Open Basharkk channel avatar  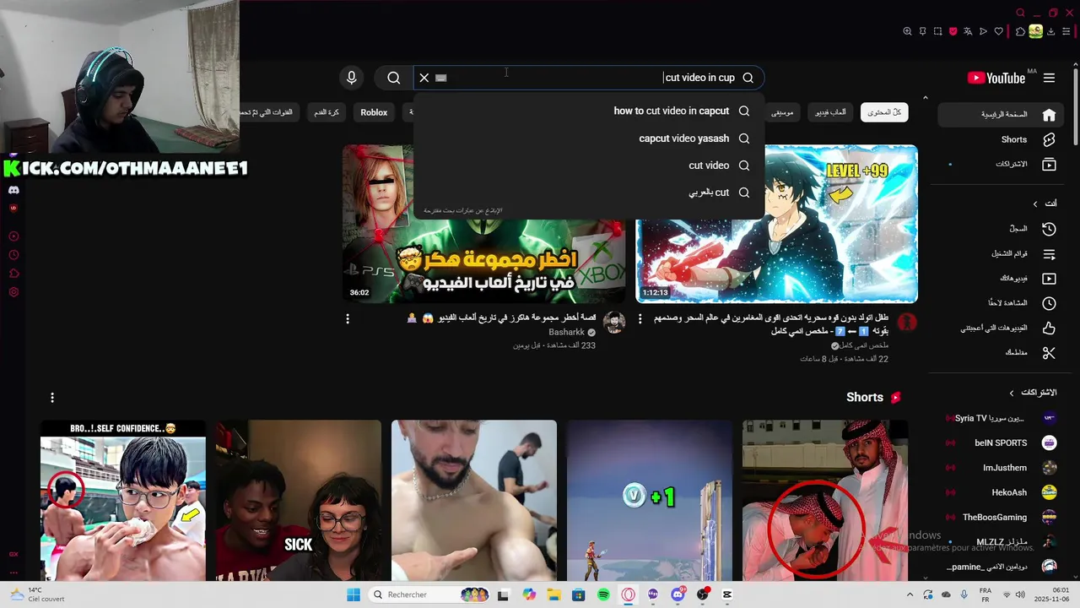(614, 322)
